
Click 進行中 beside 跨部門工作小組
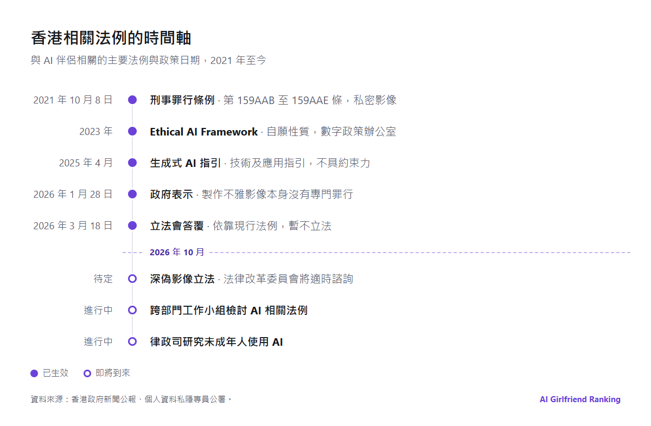point(98,310)
